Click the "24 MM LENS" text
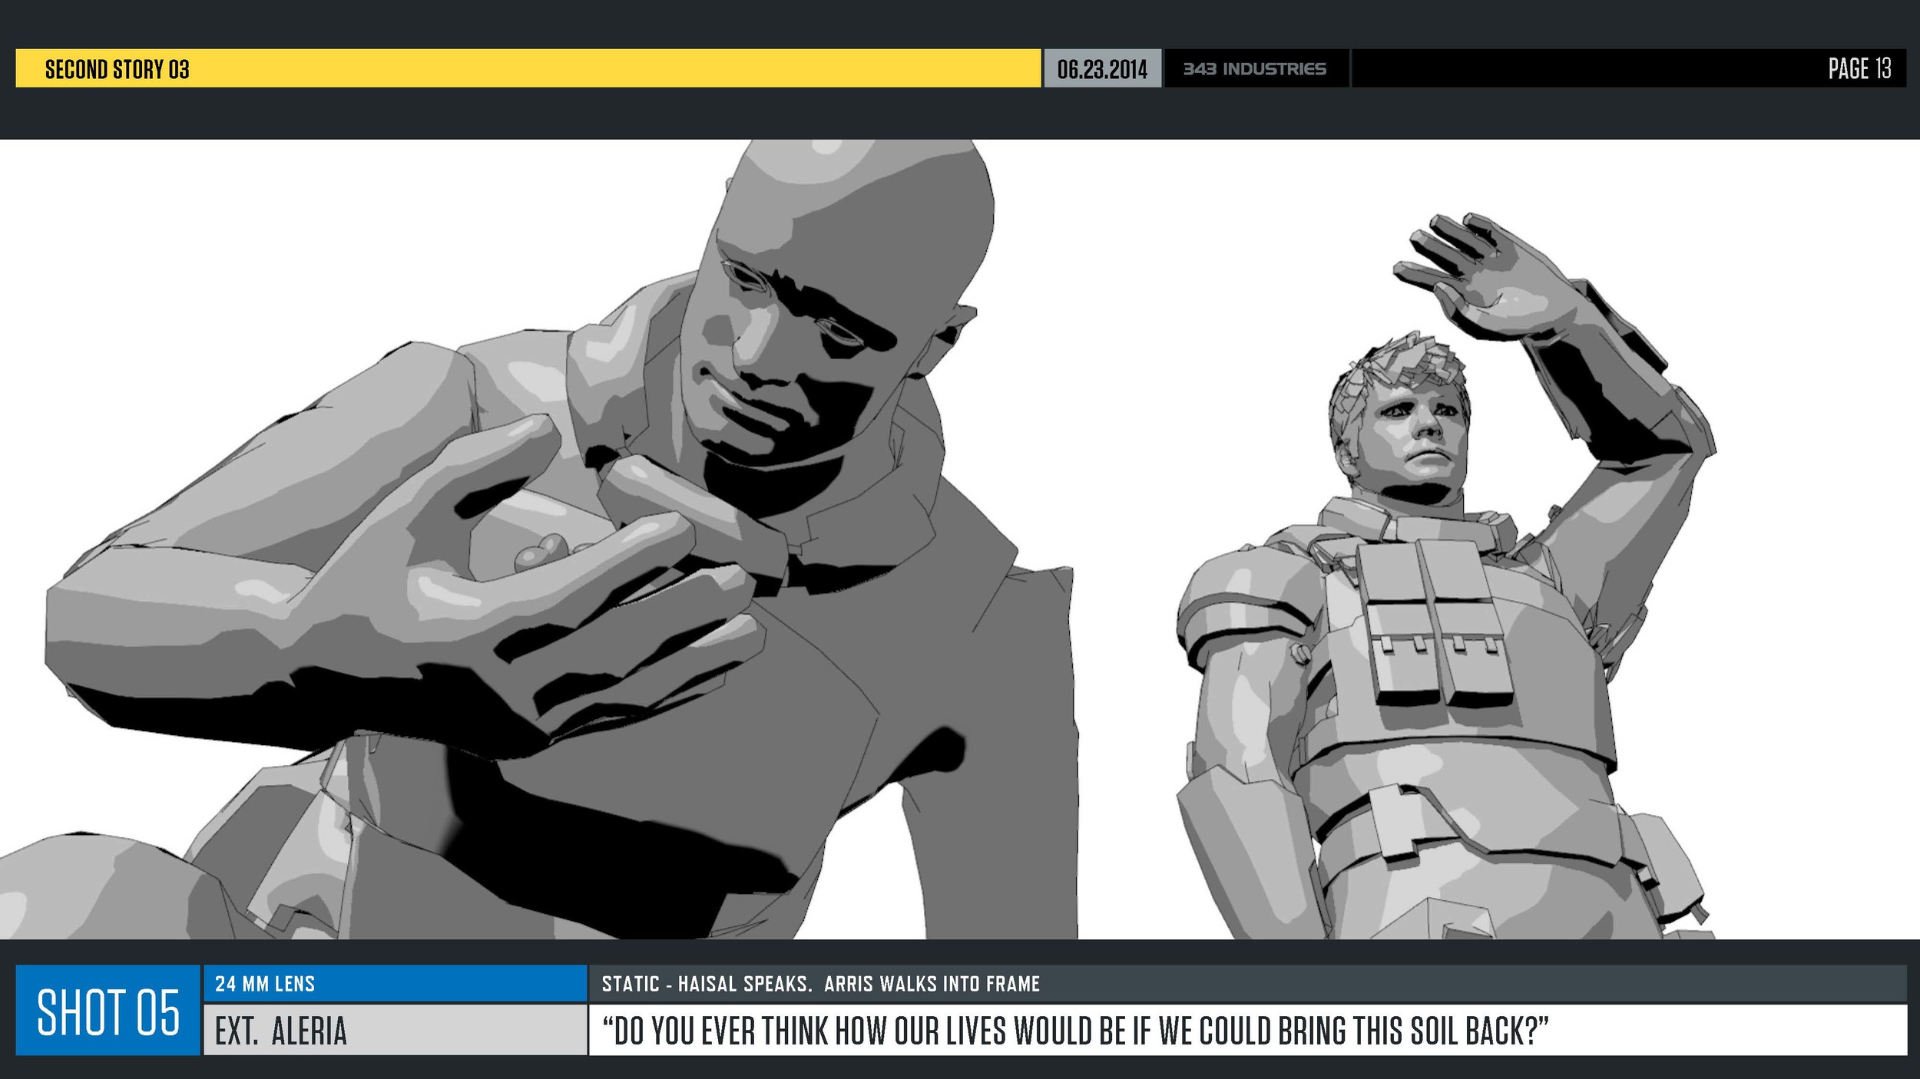 tap(265, 984)
